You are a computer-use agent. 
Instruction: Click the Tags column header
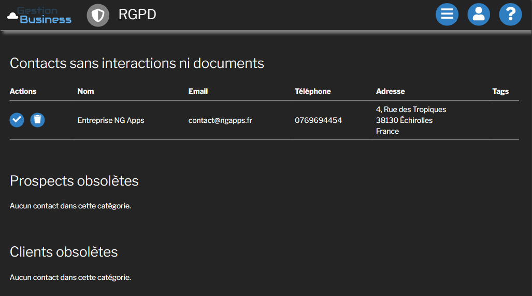(500, 91)
